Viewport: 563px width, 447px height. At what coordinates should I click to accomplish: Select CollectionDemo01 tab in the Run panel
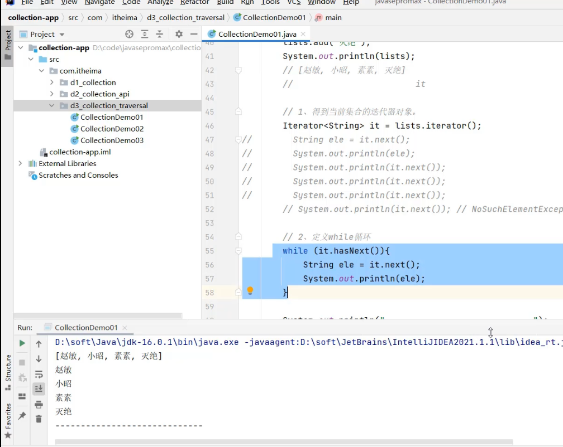click(x=86, y=327)
